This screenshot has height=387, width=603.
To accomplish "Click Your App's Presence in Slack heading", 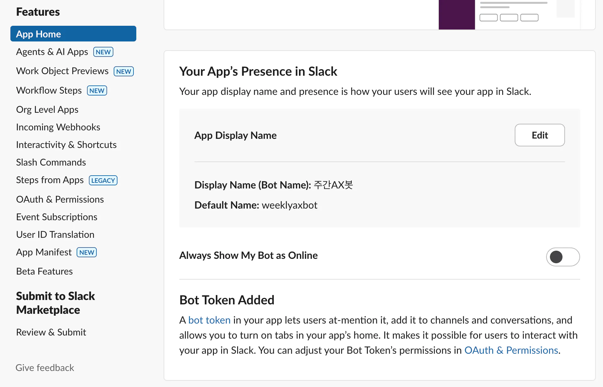I will pyautogui.click(x=258, y=71).
